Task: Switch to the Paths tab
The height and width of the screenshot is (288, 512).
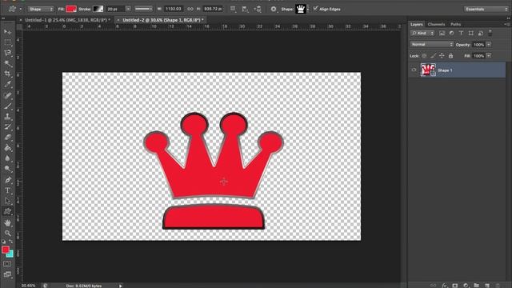Action: [x=455, y=24]
